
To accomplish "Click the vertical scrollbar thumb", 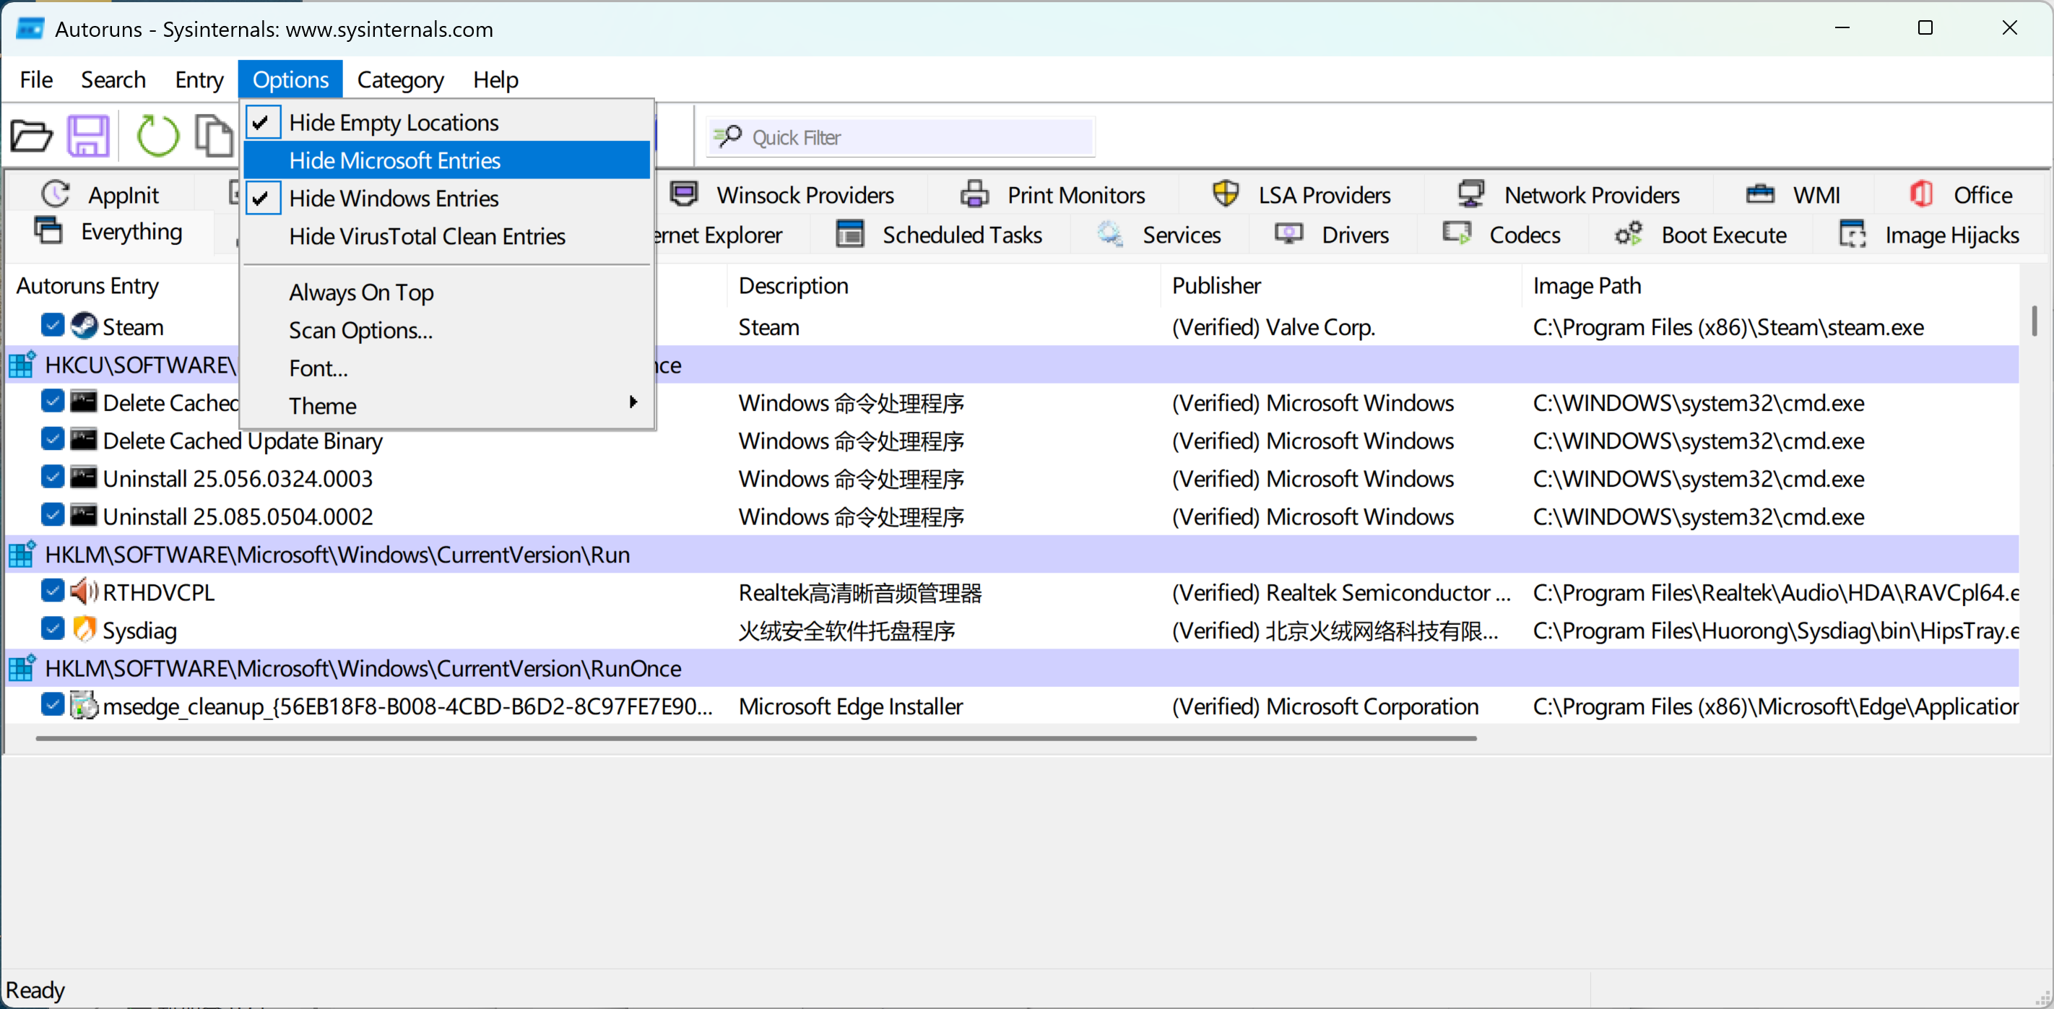I will click(x=2034, y=320).
